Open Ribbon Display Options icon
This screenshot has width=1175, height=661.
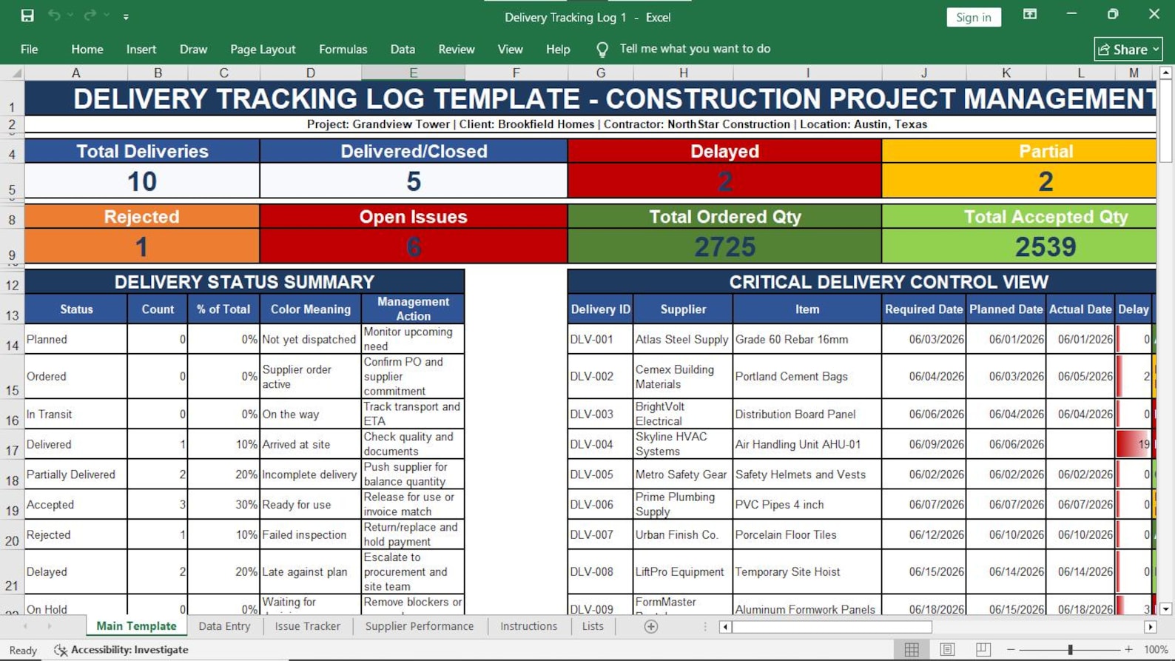point(1029,14)
